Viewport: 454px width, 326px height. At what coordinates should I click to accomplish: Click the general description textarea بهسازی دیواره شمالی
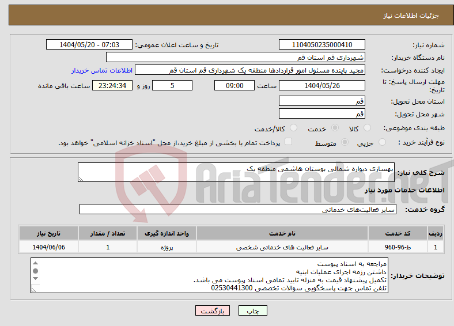coord(236,172)
